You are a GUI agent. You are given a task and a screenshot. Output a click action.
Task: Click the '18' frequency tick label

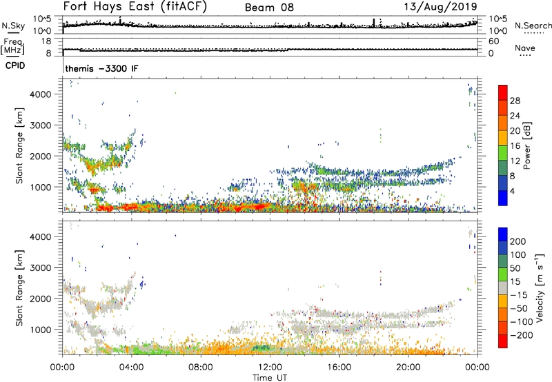tap(46, 41)
